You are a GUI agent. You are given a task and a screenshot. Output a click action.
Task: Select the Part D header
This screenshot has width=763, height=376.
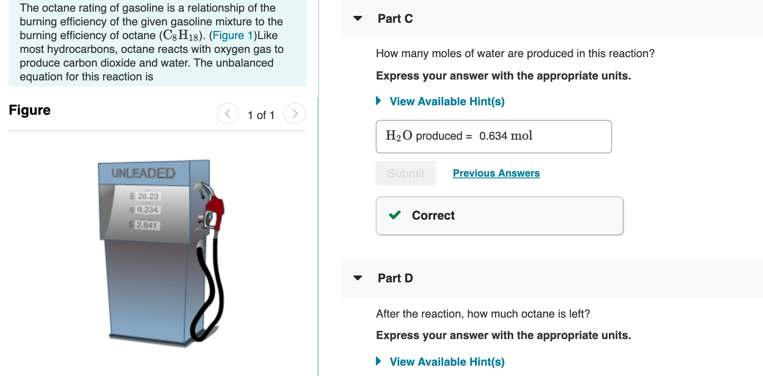point(395,278)
